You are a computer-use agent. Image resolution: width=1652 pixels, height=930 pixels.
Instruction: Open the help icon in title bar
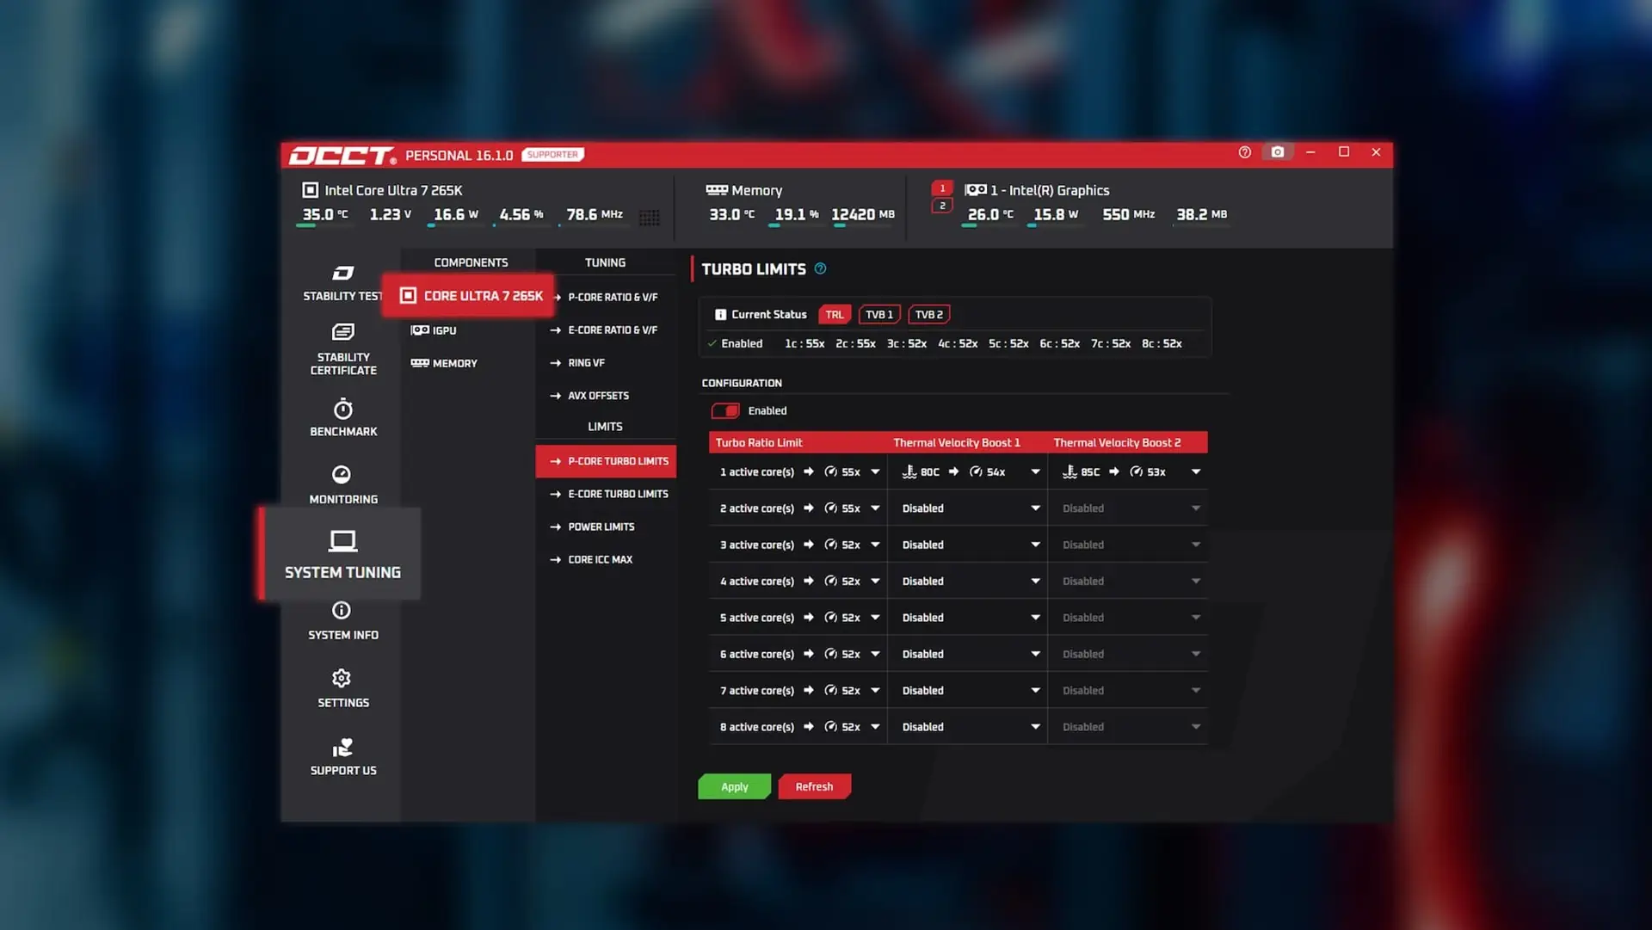pyautogui.click(x=1244, y=152)
